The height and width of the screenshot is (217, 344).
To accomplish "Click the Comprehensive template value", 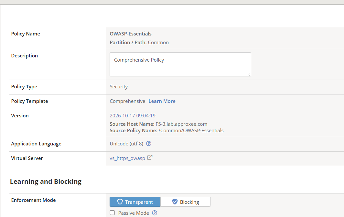I will coord(127,101).
